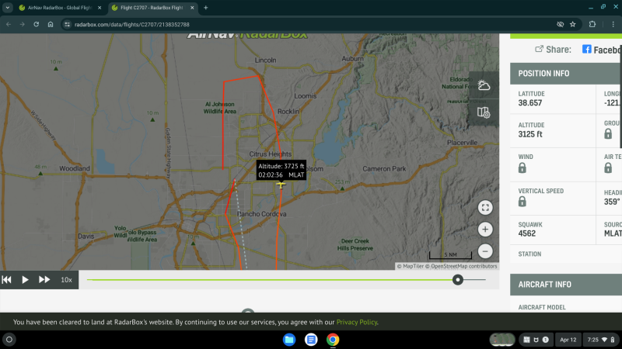Viewport: 622px width, 349px height.
Task: Click the Facebook share icon
Action: [586, 49]
